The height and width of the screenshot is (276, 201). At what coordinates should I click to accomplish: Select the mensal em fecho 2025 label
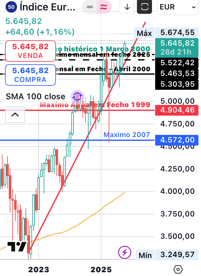click(103, 55)
